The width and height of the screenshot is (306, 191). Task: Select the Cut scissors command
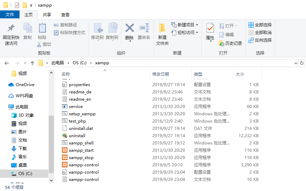[44, 44]
